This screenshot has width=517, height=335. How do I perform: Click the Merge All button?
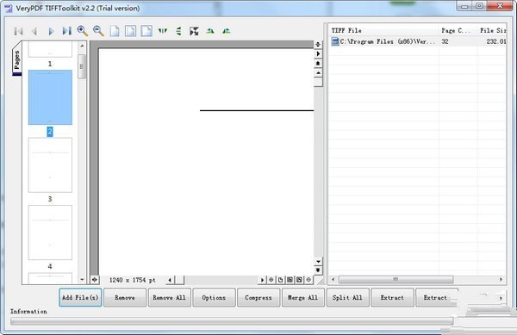tap(303, 297)
